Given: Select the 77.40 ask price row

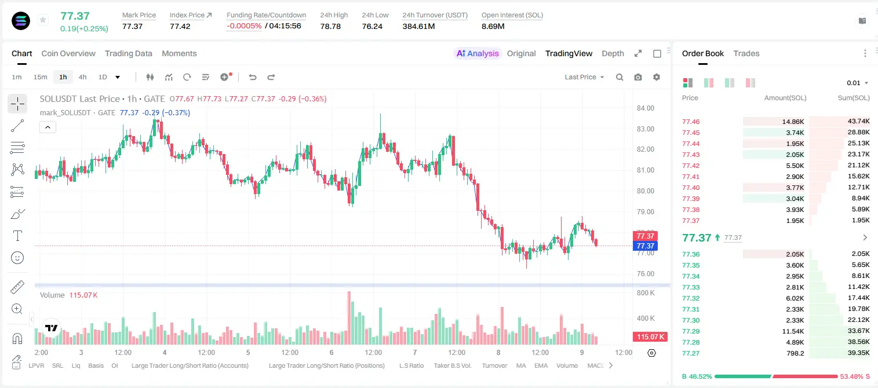Looking at the screenshot, I should click(x=775, y=188).
